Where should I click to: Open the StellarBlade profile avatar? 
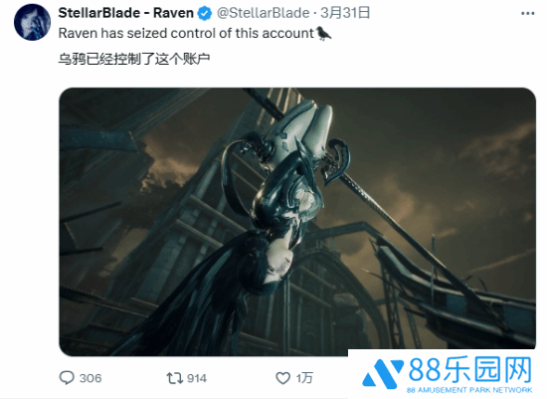point(32,22)
